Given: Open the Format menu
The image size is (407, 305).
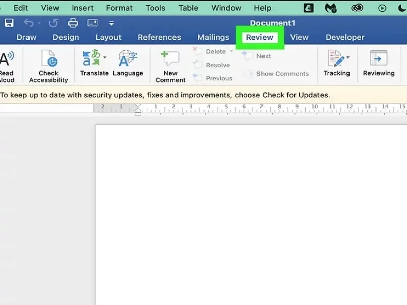Looking at the screenshot, I should [119, 8].
